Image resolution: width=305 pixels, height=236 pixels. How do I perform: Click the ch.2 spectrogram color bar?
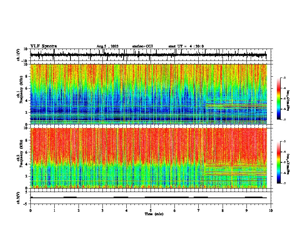(x=279, y=162)
